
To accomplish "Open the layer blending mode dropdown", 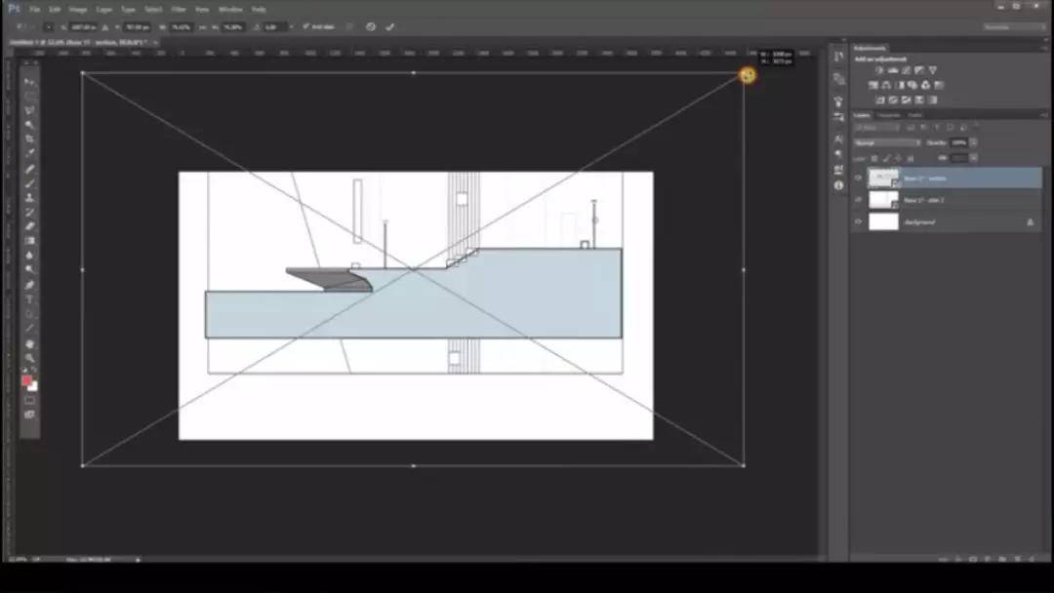I will click(x=887, y=142).
